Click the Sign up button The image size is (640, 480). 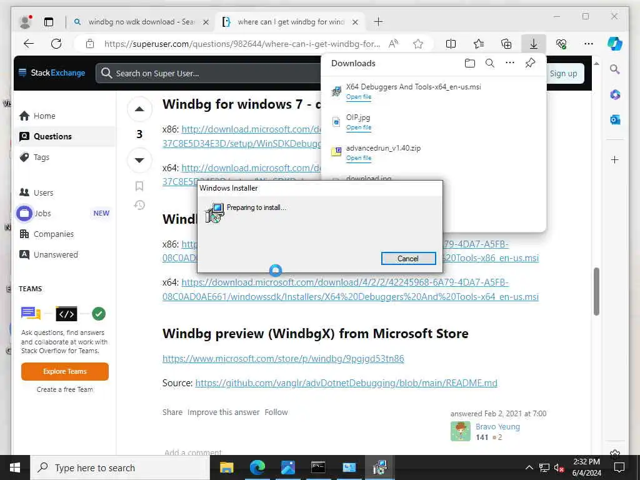(x=563, y=74)
